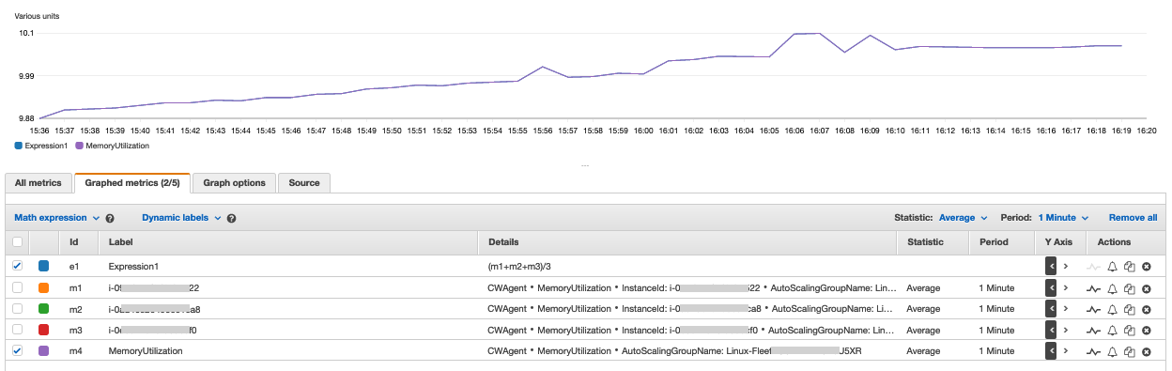
Task: Click the Details column header
Action: [503, 242]
